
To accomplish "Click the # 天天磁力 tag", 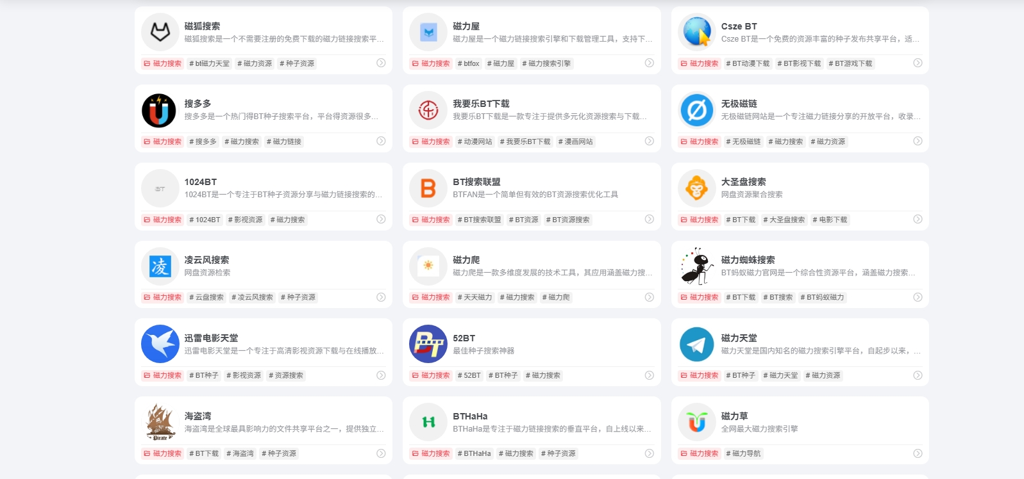I will tap(475, 297).
